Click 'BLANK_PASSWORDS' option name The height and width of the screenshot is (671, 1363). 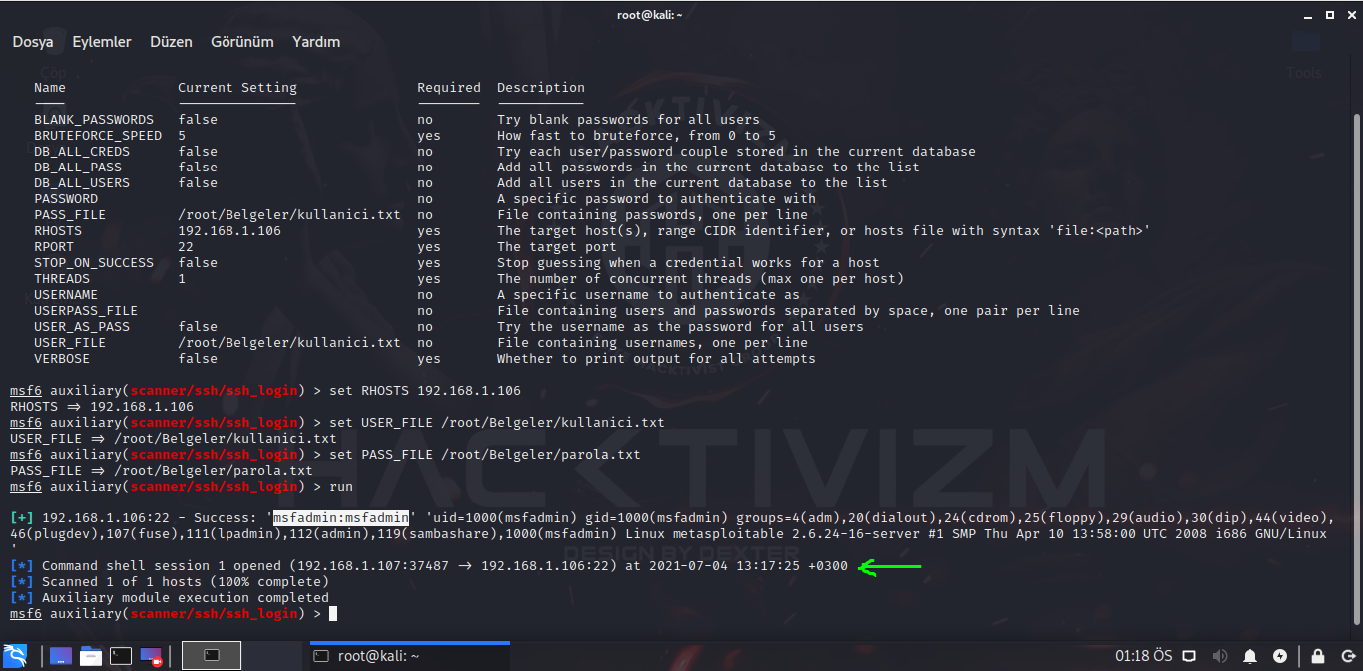coord(94,120)
